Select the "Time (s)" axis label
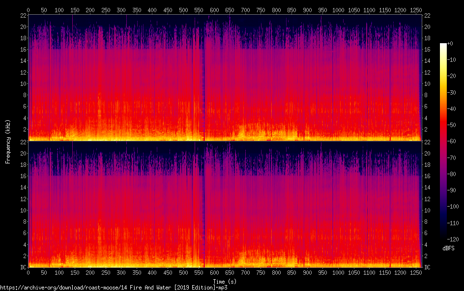 (225, 281)
